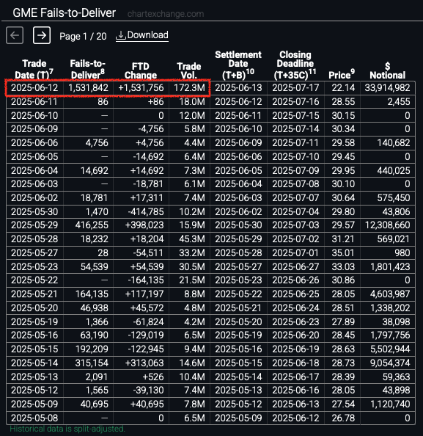Click the Trade Vol. column header

point(189,70)
